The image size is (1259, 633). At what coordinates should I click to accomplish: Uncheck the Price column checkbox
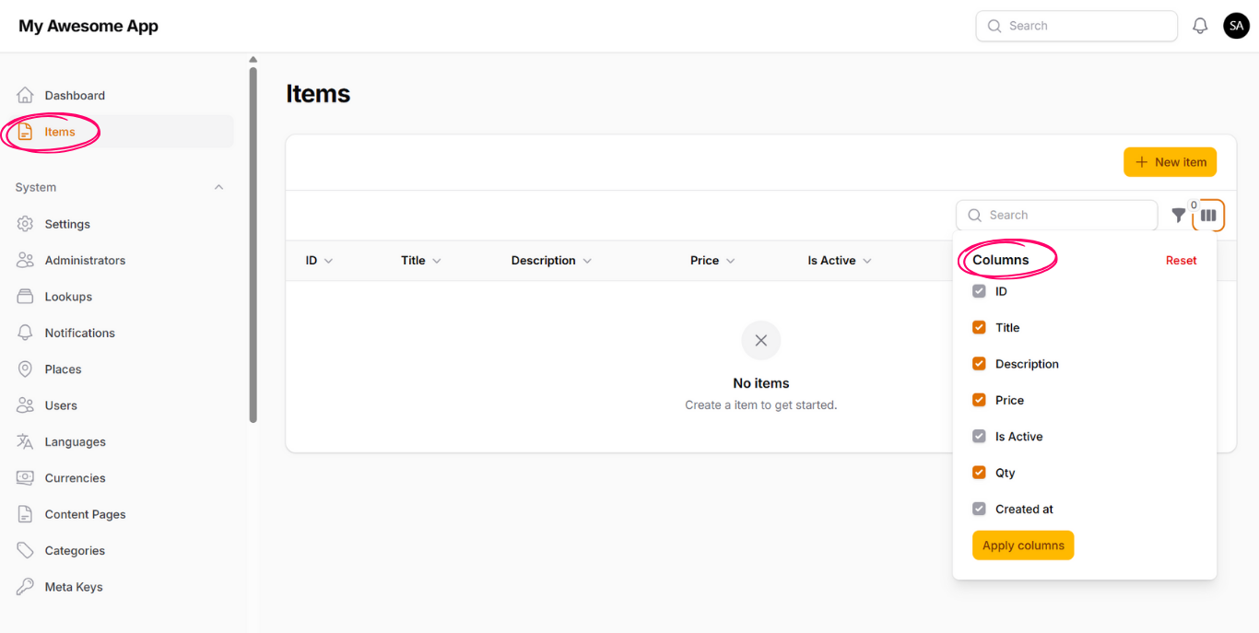click(979, 400)
